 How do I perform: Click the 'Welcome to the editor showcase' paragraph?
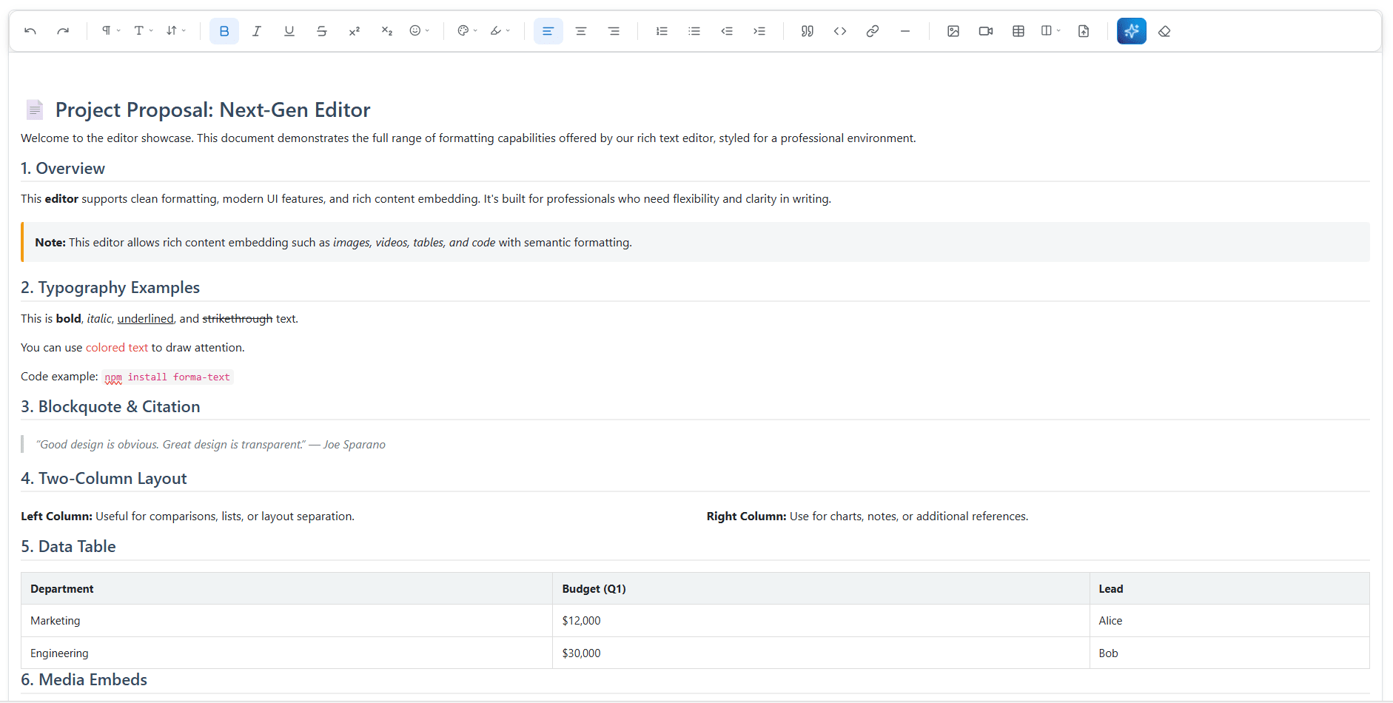coord(469,138)
